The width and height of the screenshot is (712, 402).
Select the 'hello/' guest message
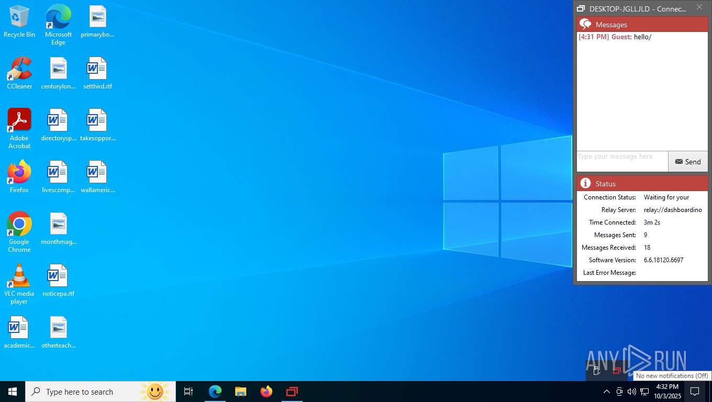[x=642, y=37]
